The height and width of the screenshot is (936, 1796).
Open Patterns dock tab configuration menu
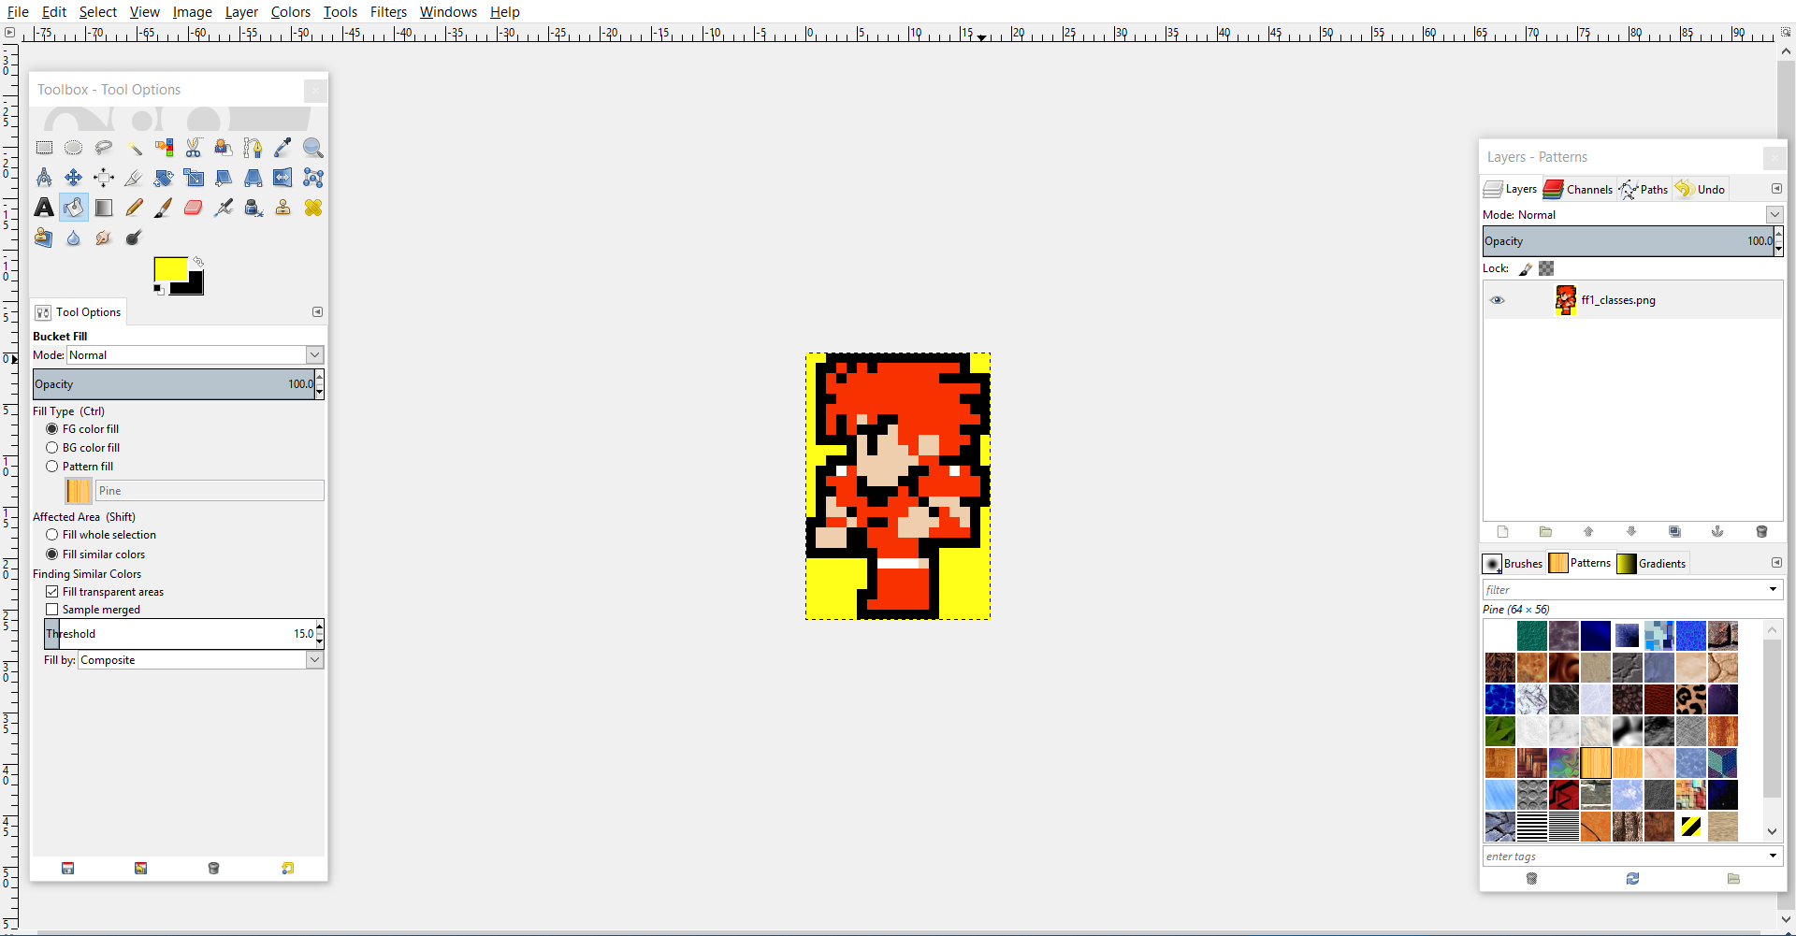click(1776, 563)
